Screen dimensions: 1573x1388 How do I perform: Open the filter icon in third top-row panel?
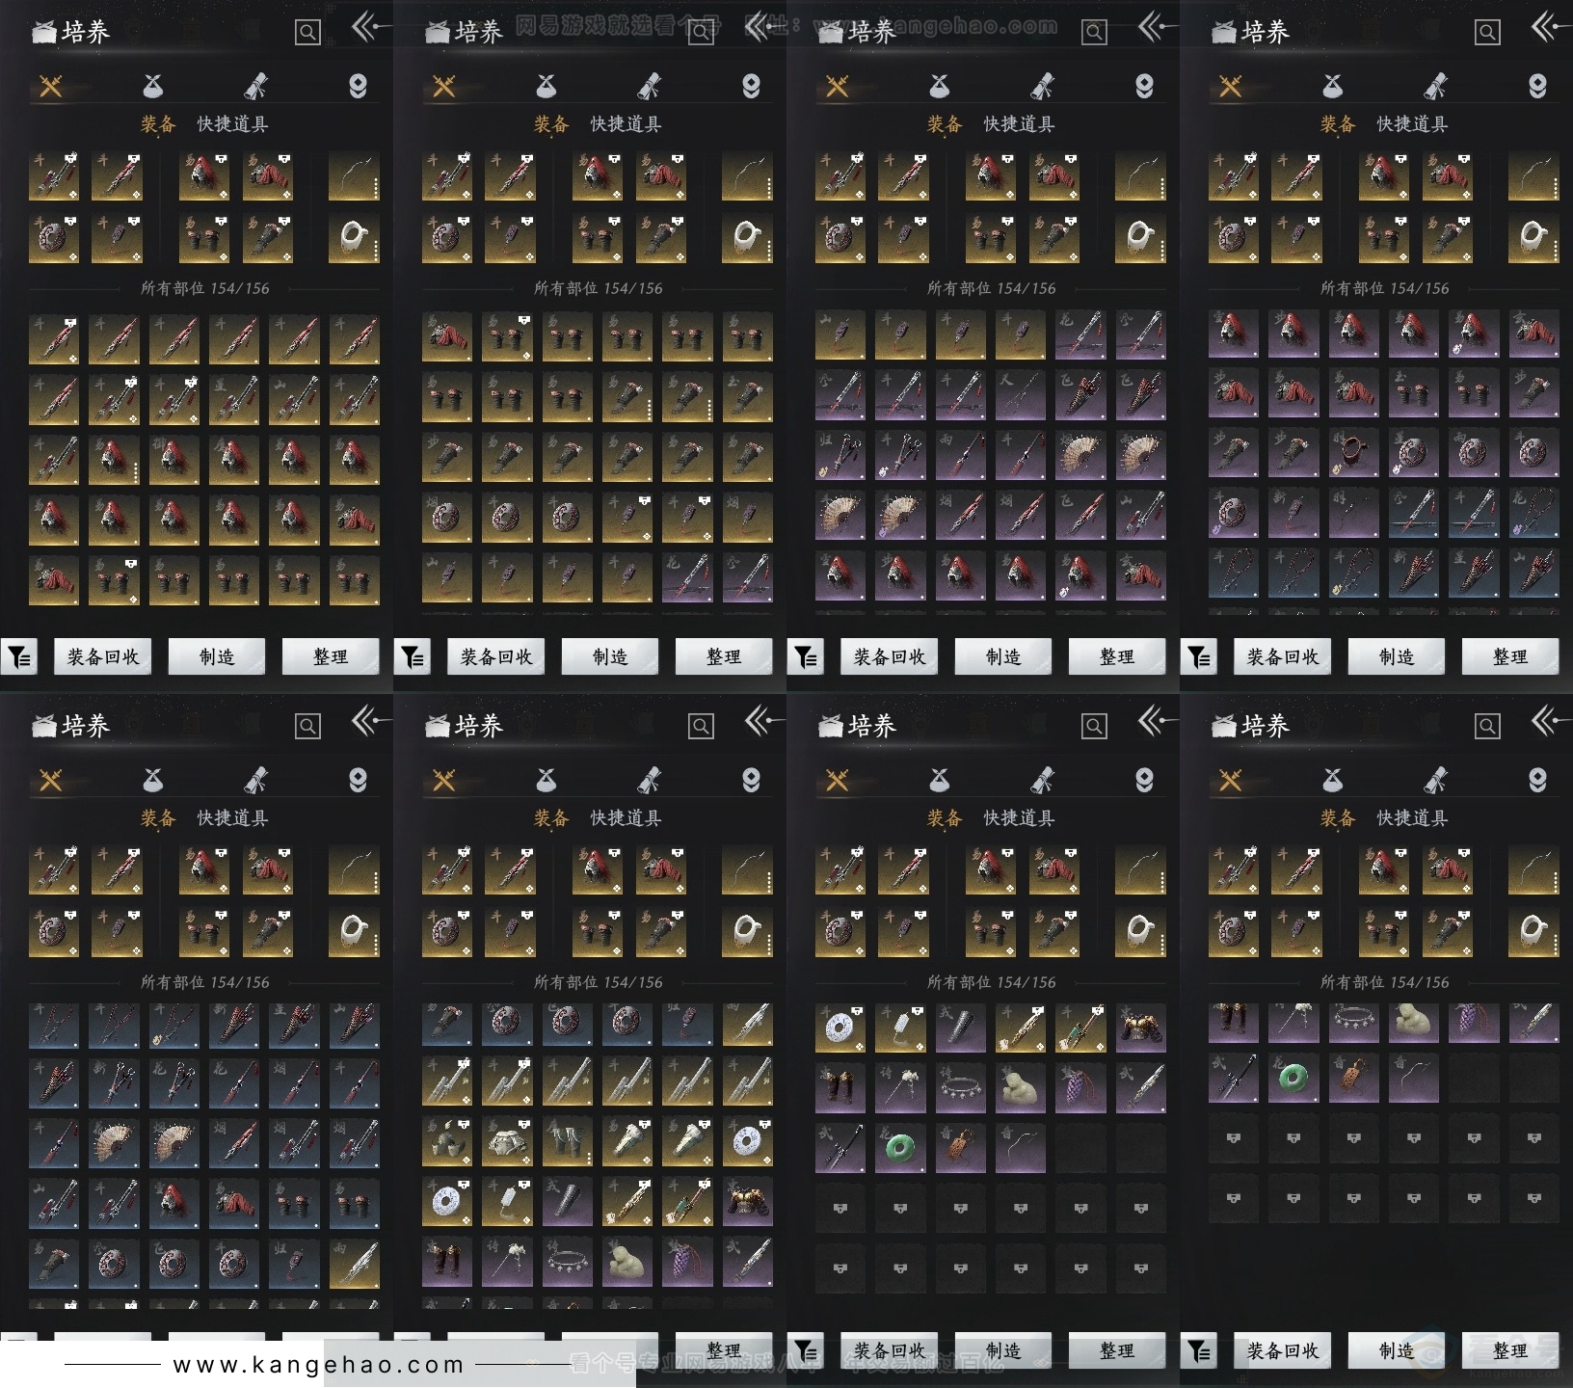click(x=806, y=657)
